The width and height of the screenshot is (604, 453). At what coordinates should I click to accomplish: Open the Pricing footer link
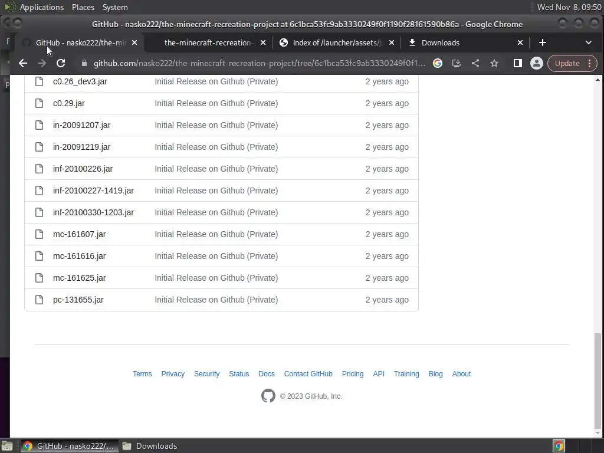[x=353, y=373]
